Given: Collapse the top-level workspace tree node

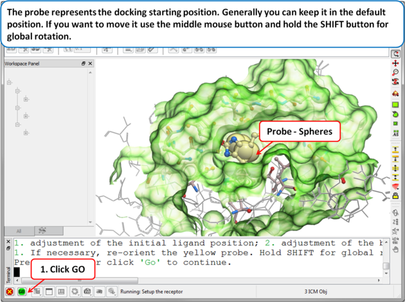Looking at the screenshot, I should (x=9, y=82).
